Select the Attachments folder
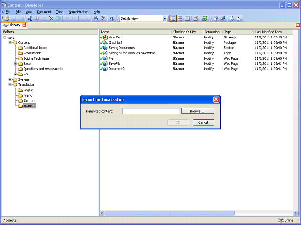 [x=32, y=53]
